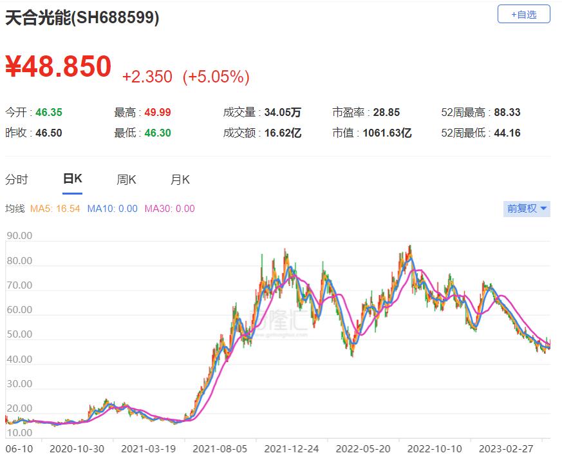Screen dimensions: 562x460
Task: Click the 50.00 price axis label
Action: [19, 334]
